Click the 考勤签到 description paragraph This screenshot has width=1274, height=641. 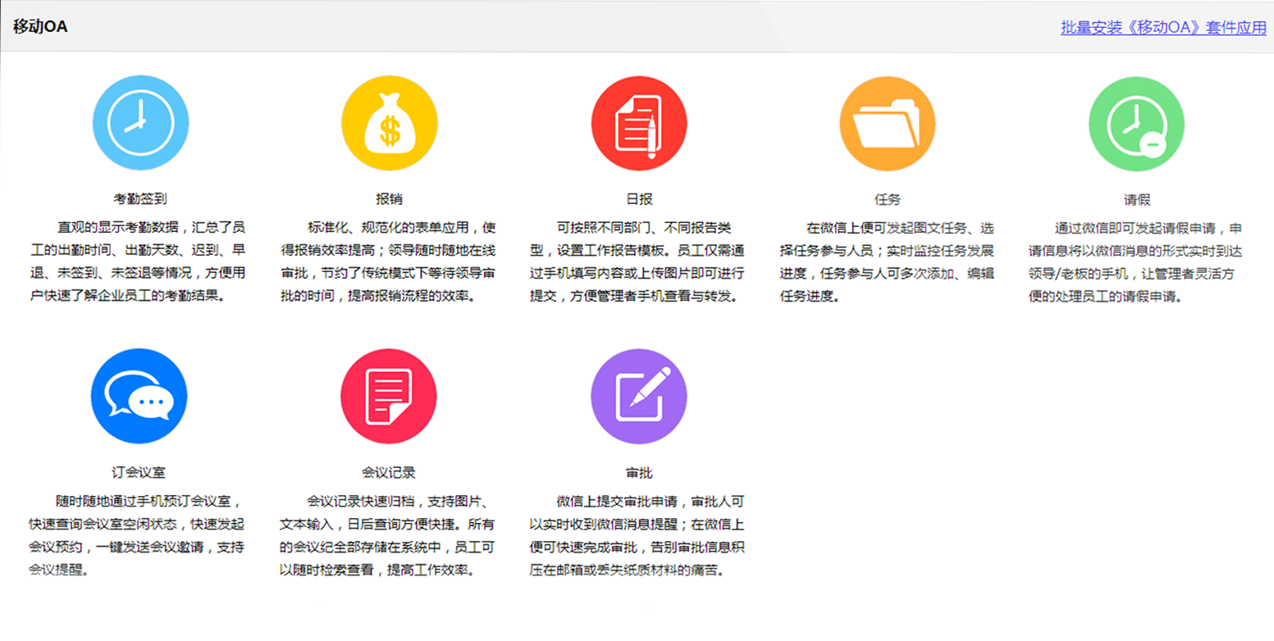click(x=138, y=261)
